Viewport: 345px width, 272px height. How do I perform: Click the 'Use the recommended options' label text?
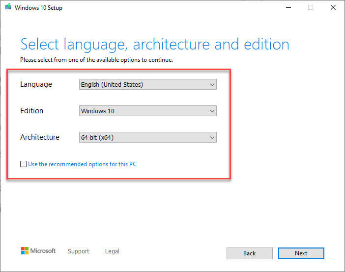tap(82, 164)
